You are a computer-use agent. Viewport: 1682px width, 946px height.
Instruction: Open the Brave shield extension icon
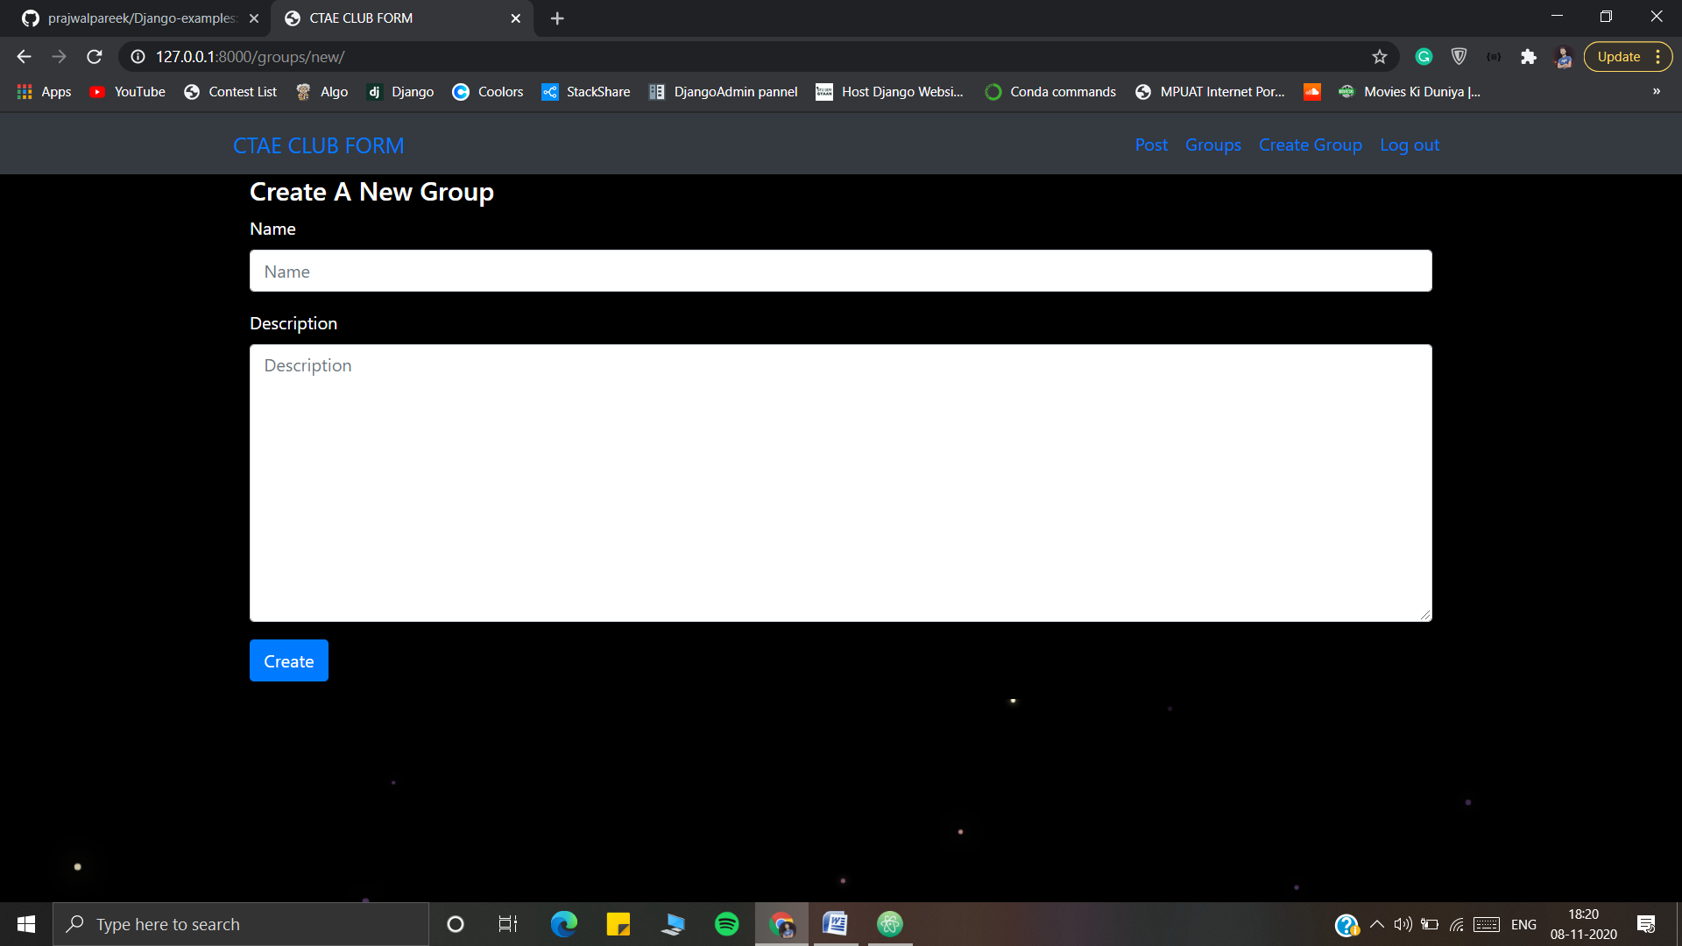(1459, 57)
